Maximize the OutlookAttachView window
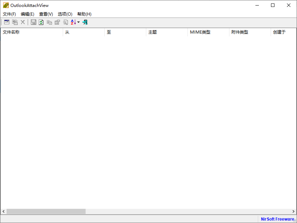This screenshot has height=223, width=297. point(273,5)
